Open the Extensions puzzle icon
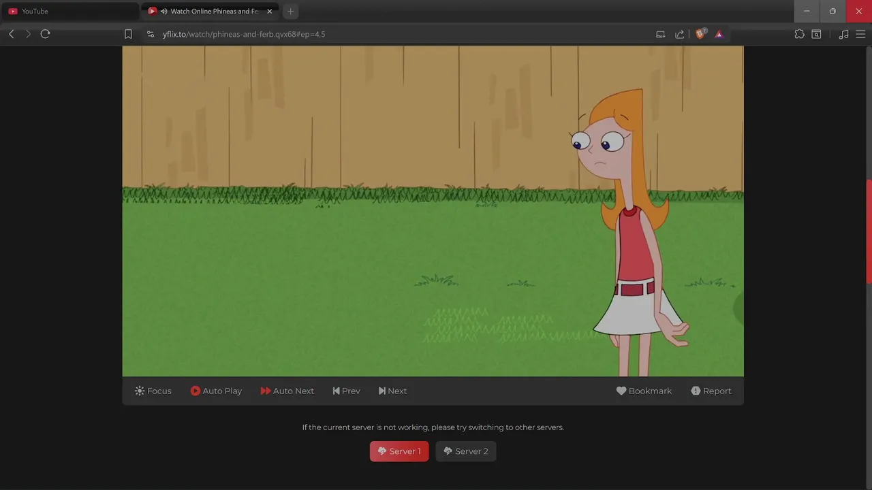 (x=799, y=34)
